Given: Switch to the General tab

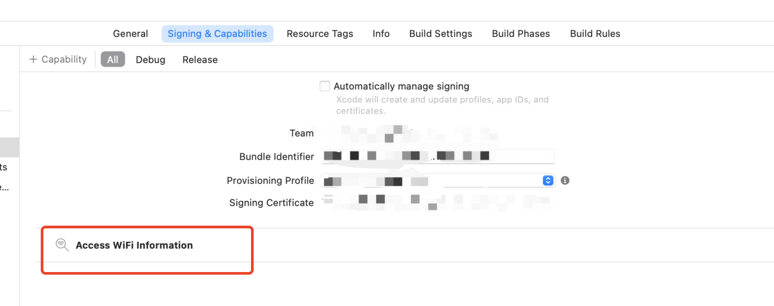Looking at the screenshot, I should click(x=130, y=33).
